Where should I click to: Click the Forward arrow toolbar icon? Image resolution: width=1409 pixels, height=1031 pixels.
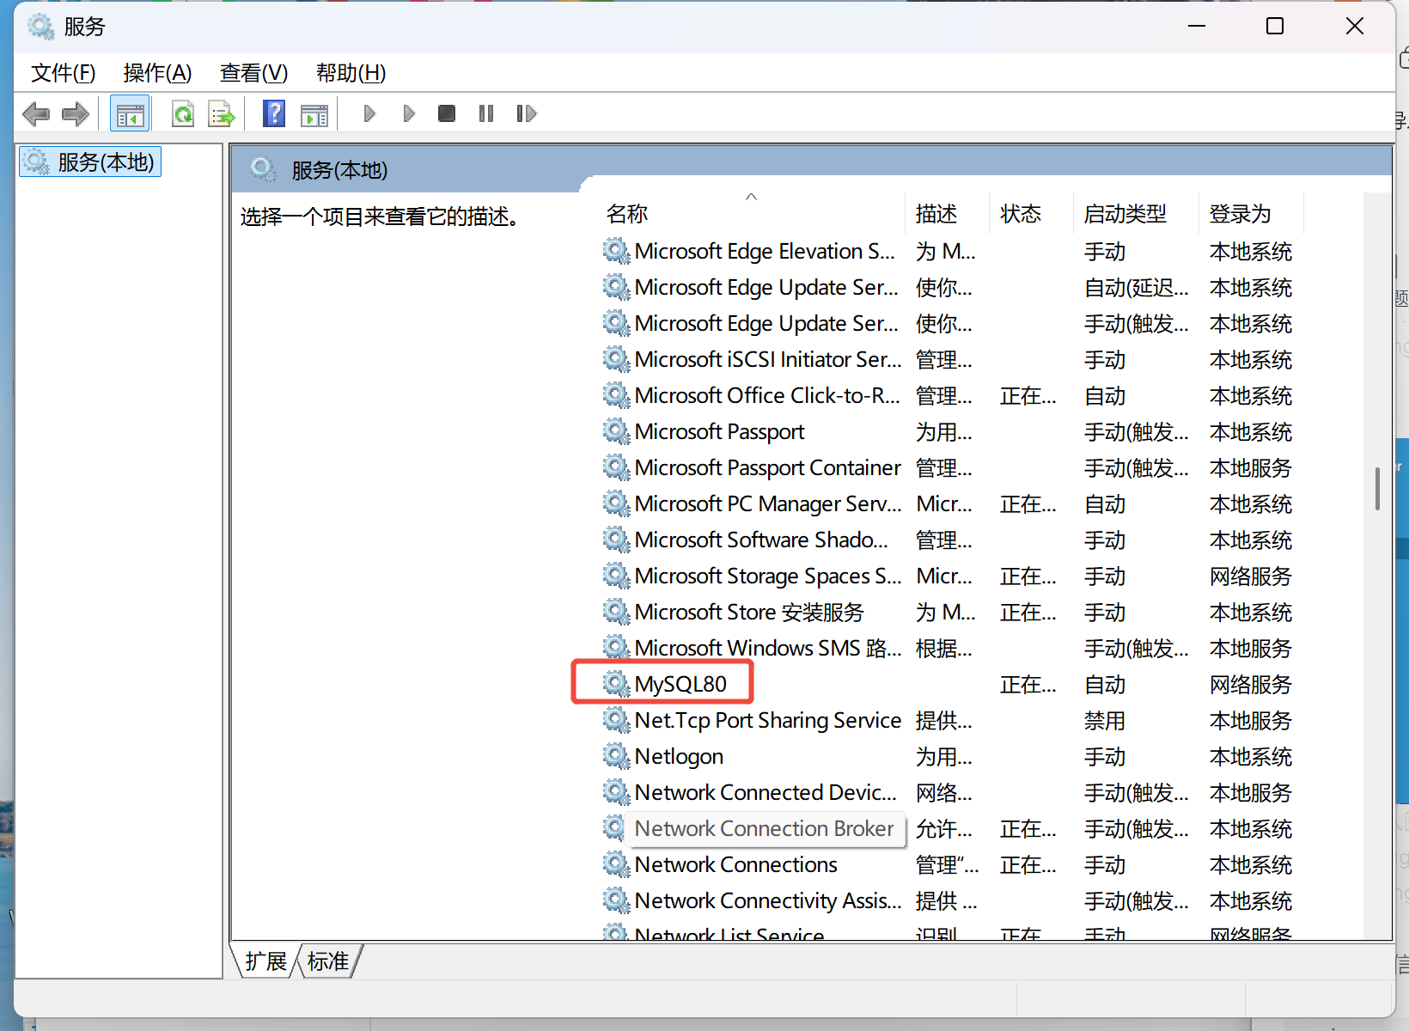(x=76, y=113)
